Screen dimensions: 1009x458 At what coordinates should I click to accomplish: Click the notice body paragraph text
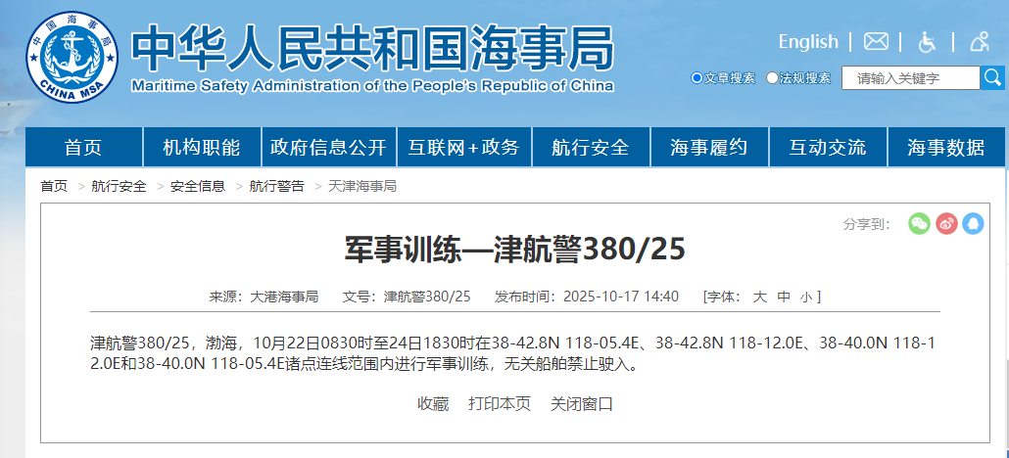(513, 354)
